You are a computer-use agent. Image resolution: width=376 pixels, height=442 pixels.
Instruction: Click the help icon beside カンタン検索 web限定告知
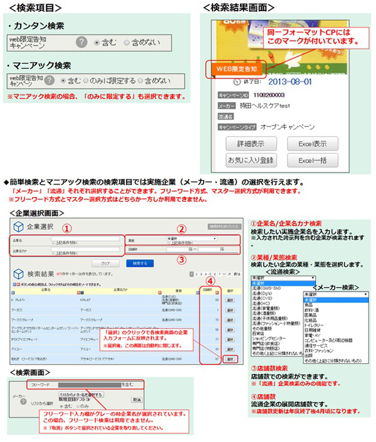[81, 43]
